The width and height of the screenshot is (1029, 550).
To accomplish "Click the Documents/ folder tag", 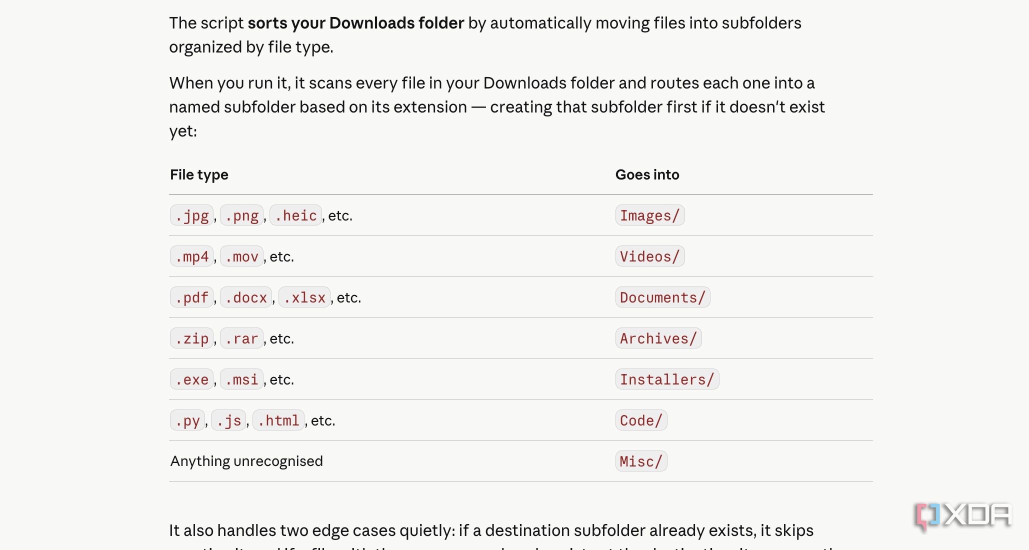I will [x=662, y=297].
